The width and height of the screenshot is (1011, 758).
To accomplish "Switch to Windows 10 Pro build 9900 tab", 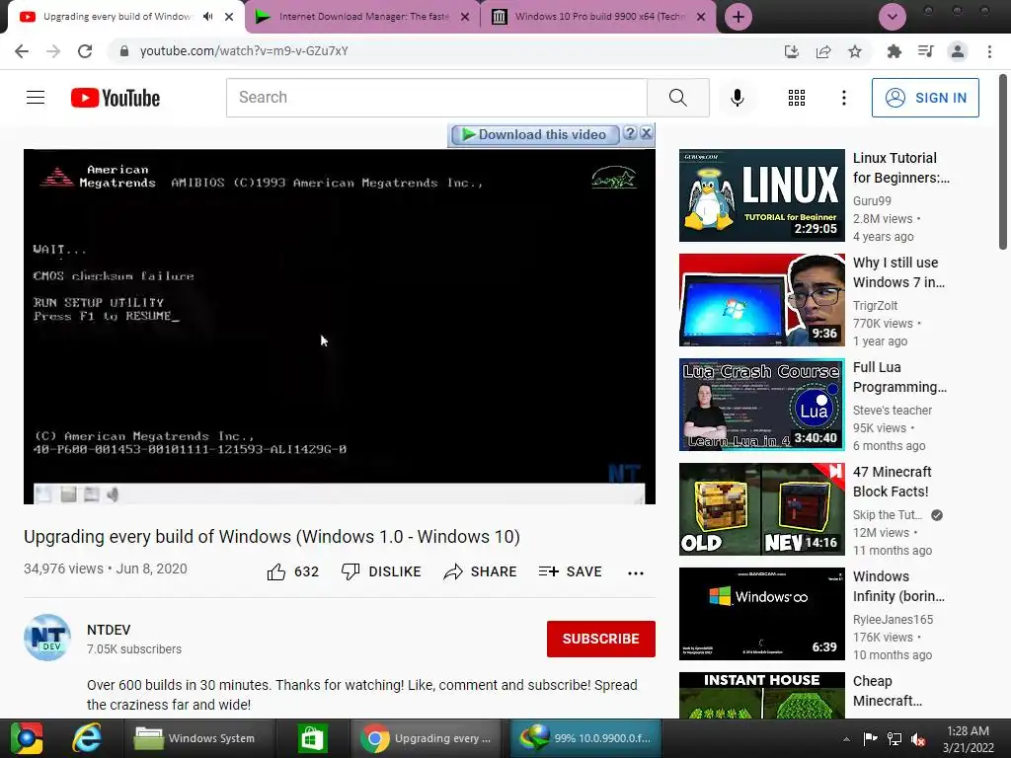I will pyautogui.click(x=599, y=17).
